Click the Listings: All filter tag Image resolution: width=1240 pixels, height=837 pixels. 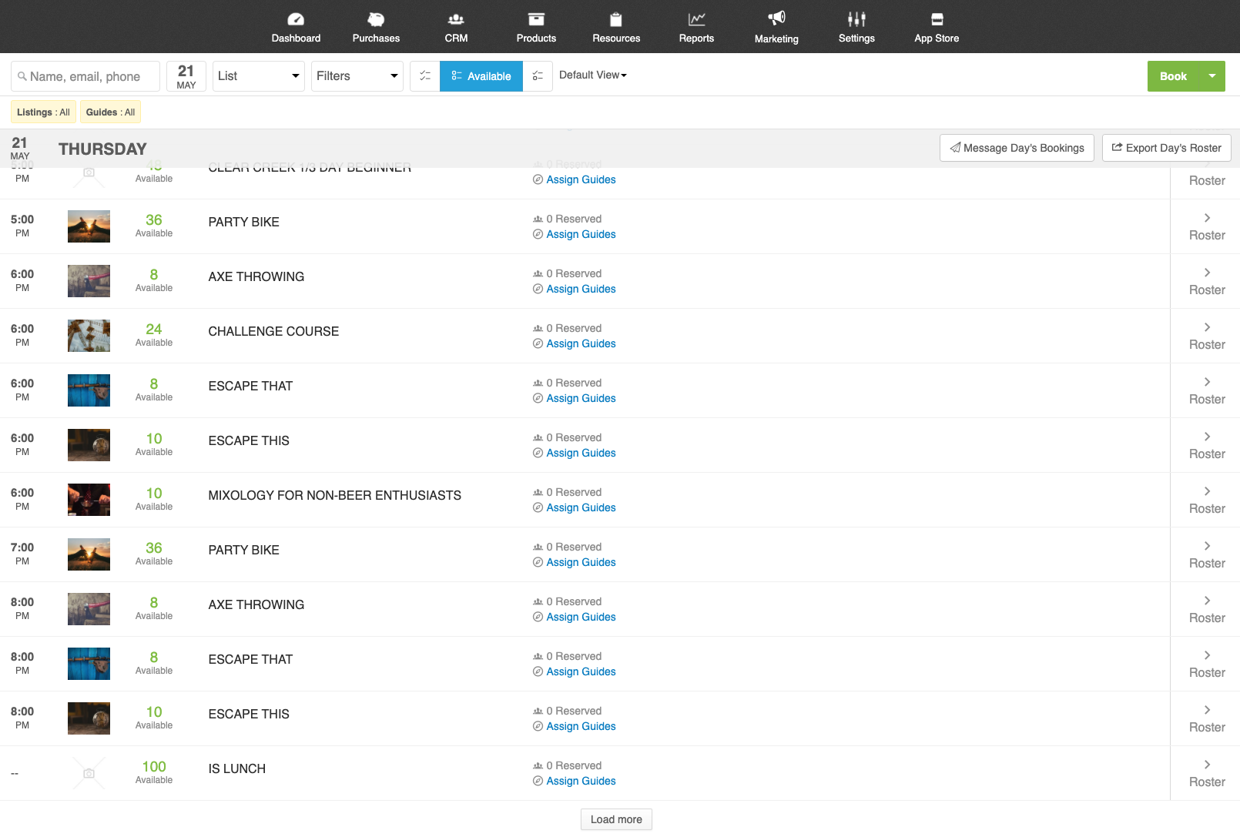[x=44, y=112]
